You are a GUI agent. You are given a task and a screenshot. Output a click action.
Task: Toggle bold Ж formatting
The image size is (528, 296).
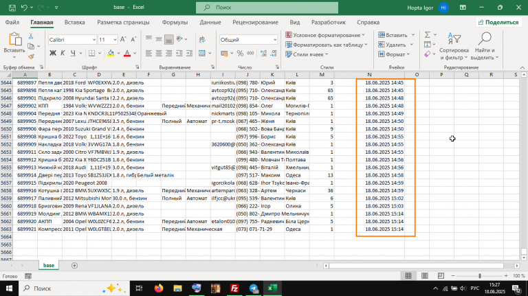point(53,53)
